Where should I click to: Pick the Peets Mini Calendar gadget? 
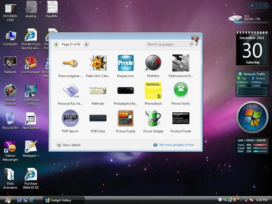98,63
